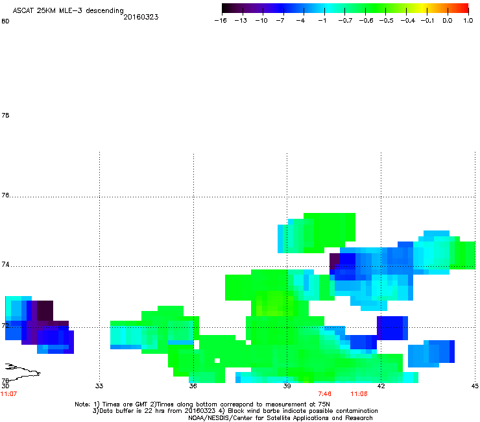Click the date label '20160323' under the title
Image resolution: width=480 pixels, height=422 pixels.
tap(141, 17)
